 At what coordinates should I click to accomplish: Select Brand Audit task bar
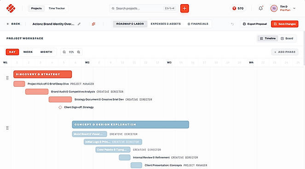point(37,91)
